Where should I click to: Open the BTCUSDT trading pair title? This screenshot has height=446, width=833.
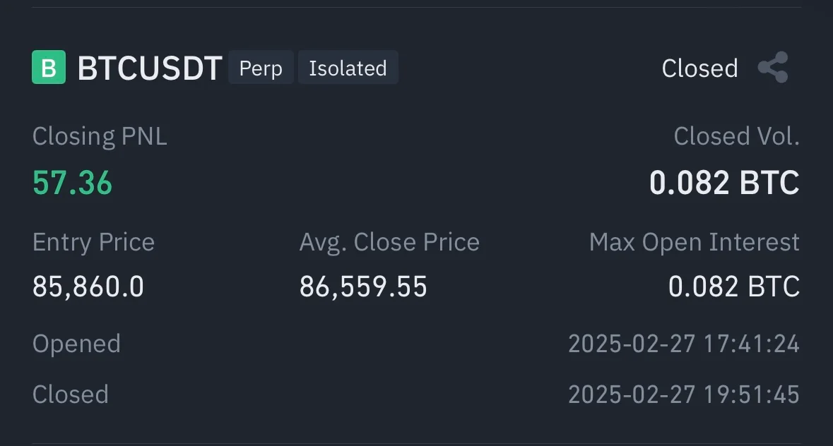150,68
